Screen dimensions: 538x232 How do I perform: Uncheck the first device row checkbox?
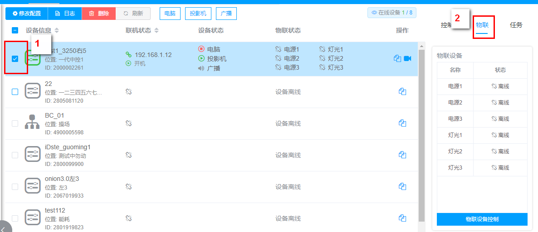15,59
